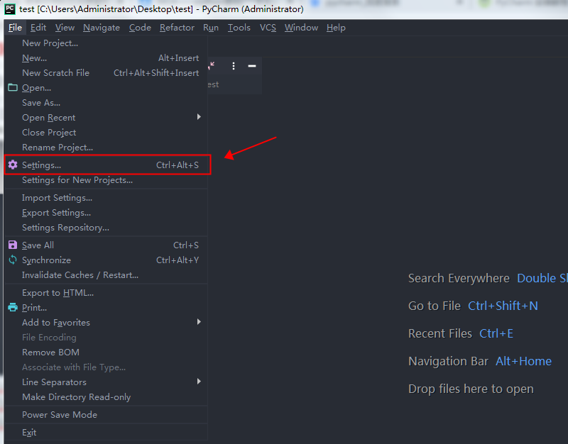The image size is (568, 444).
Task: Open the Window menu
Action: click(301, 28)
